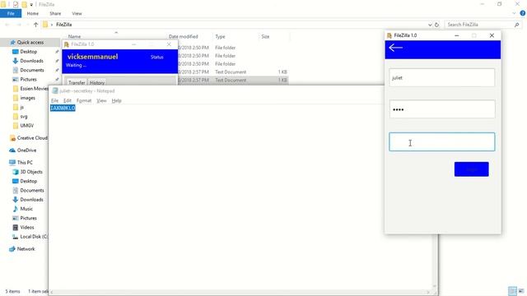Click the empty secret key field

click(441, 141)
